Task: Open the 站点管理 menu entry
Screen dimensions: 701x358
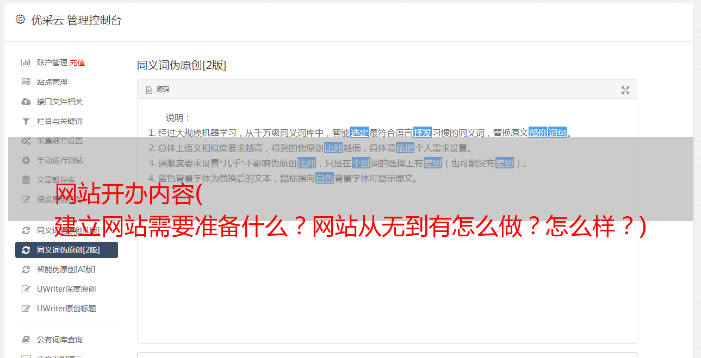Action: tap(66, 82)
